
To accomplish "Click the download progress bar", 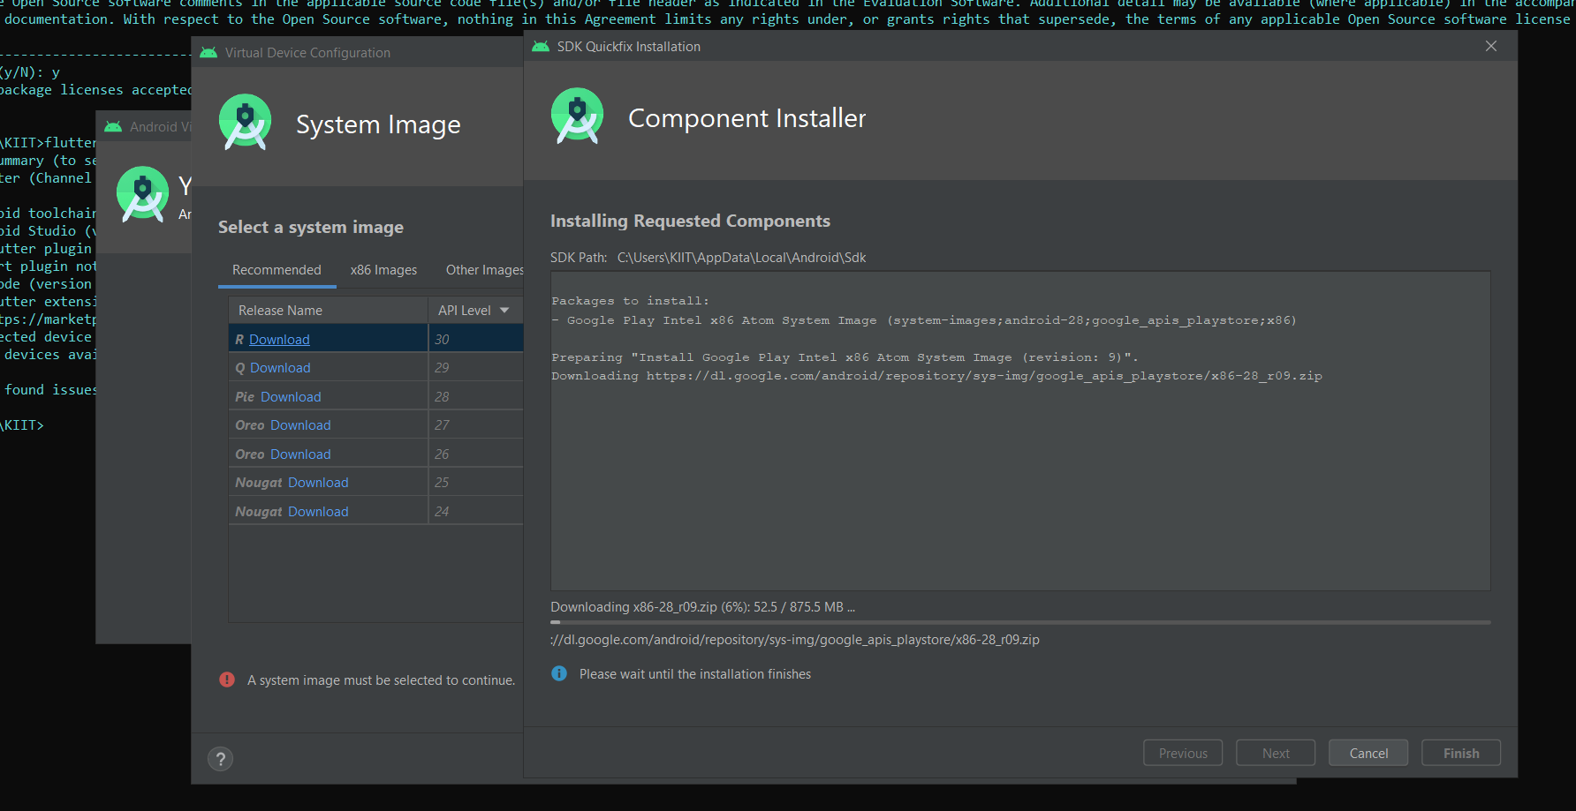I will 1020,622.
